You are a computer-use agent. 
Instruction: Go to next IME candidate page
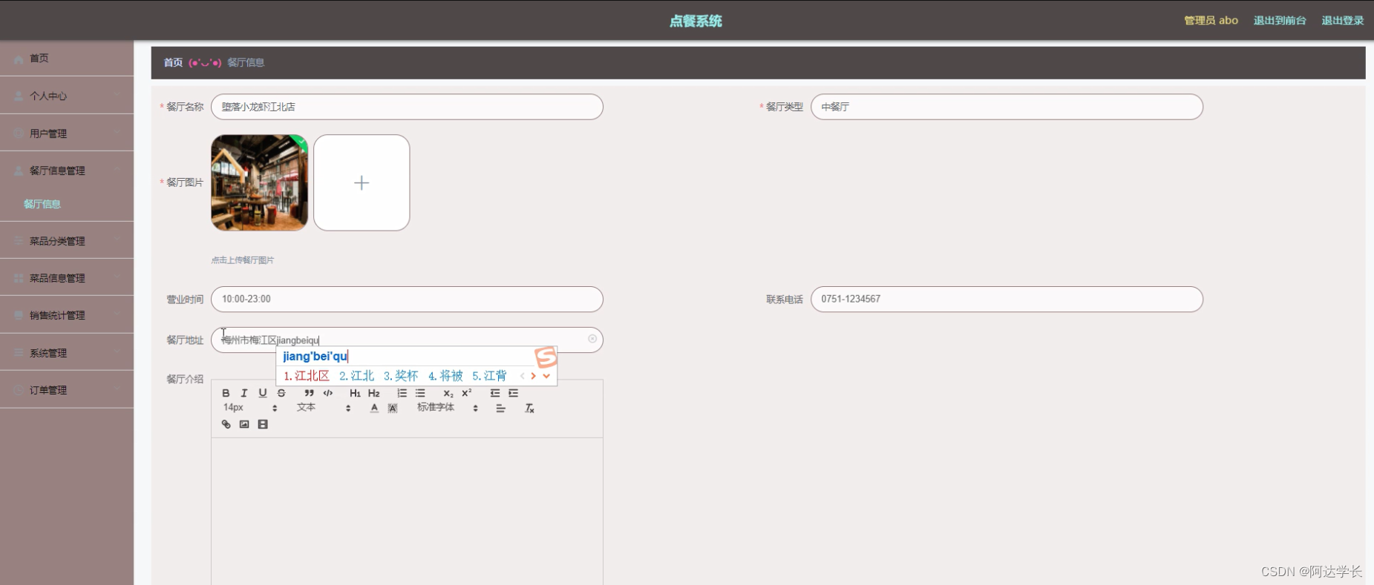pyautogui.click(x=534, y=376)
